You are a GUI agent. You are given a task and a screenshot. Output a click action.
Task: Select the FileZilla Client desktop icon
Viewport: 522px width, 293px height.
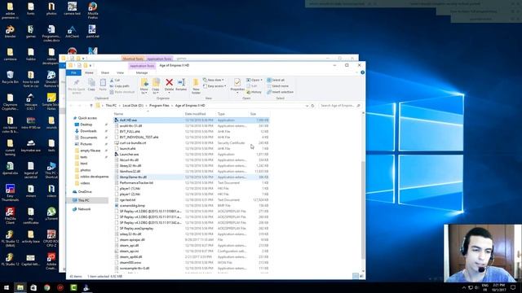click(x=11, y=216)
